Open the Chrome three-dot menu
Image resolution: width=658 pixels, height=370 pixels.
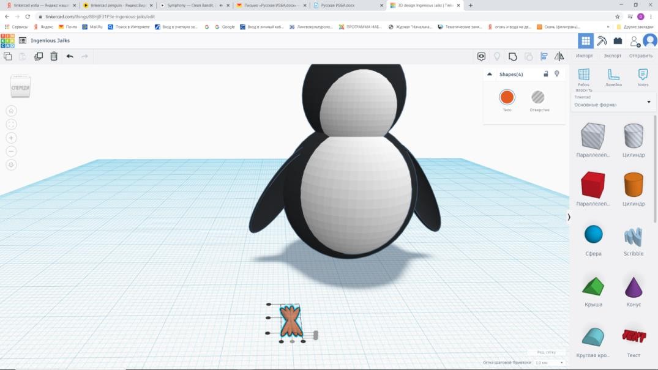pyautogui.click(x=651, y=17)
